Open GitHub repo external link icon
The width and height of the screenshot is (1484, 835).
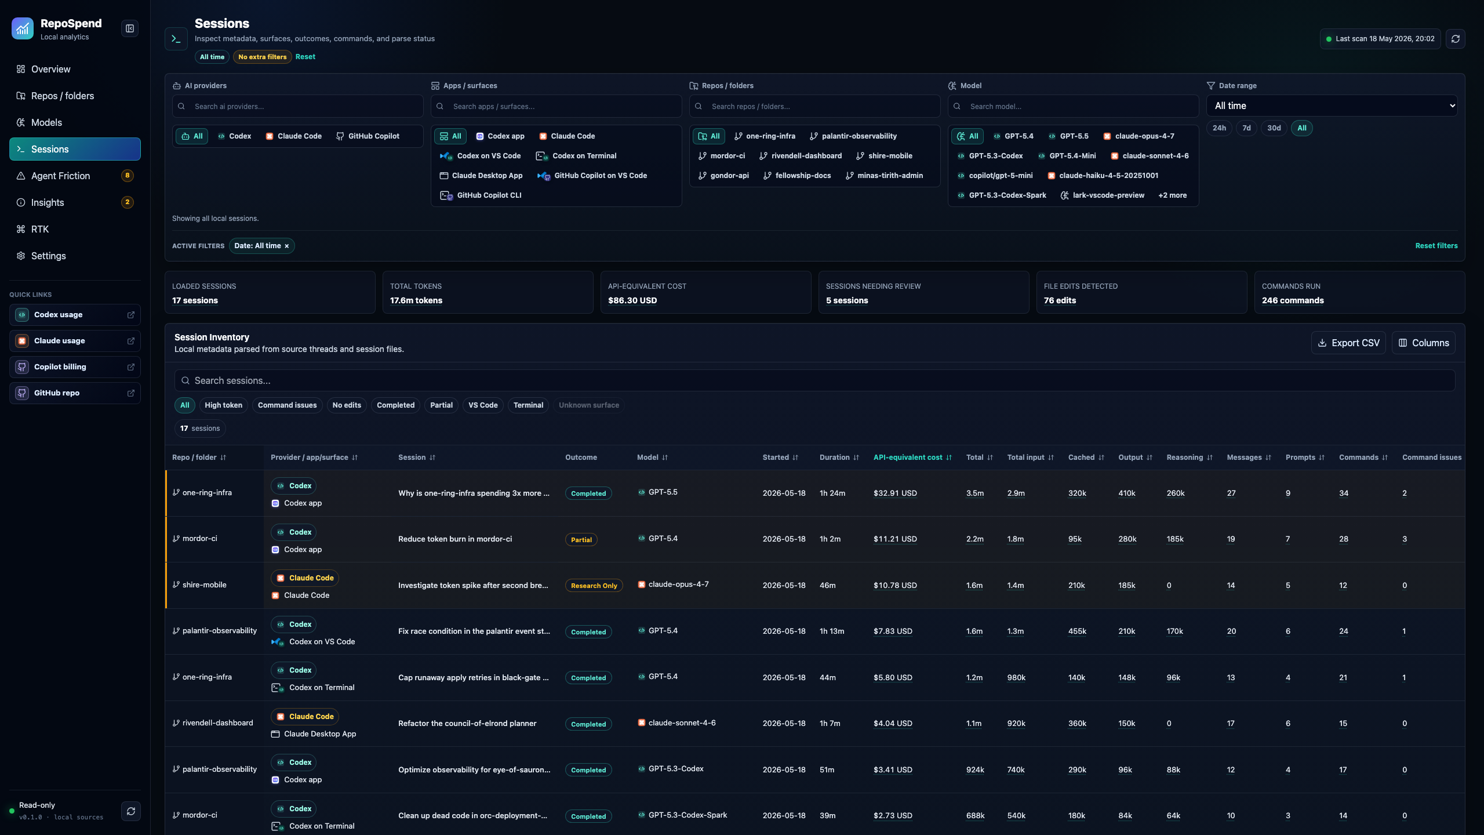[131, 393]
